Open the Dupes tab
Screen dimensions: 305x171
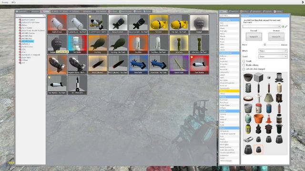pos(138,11)
